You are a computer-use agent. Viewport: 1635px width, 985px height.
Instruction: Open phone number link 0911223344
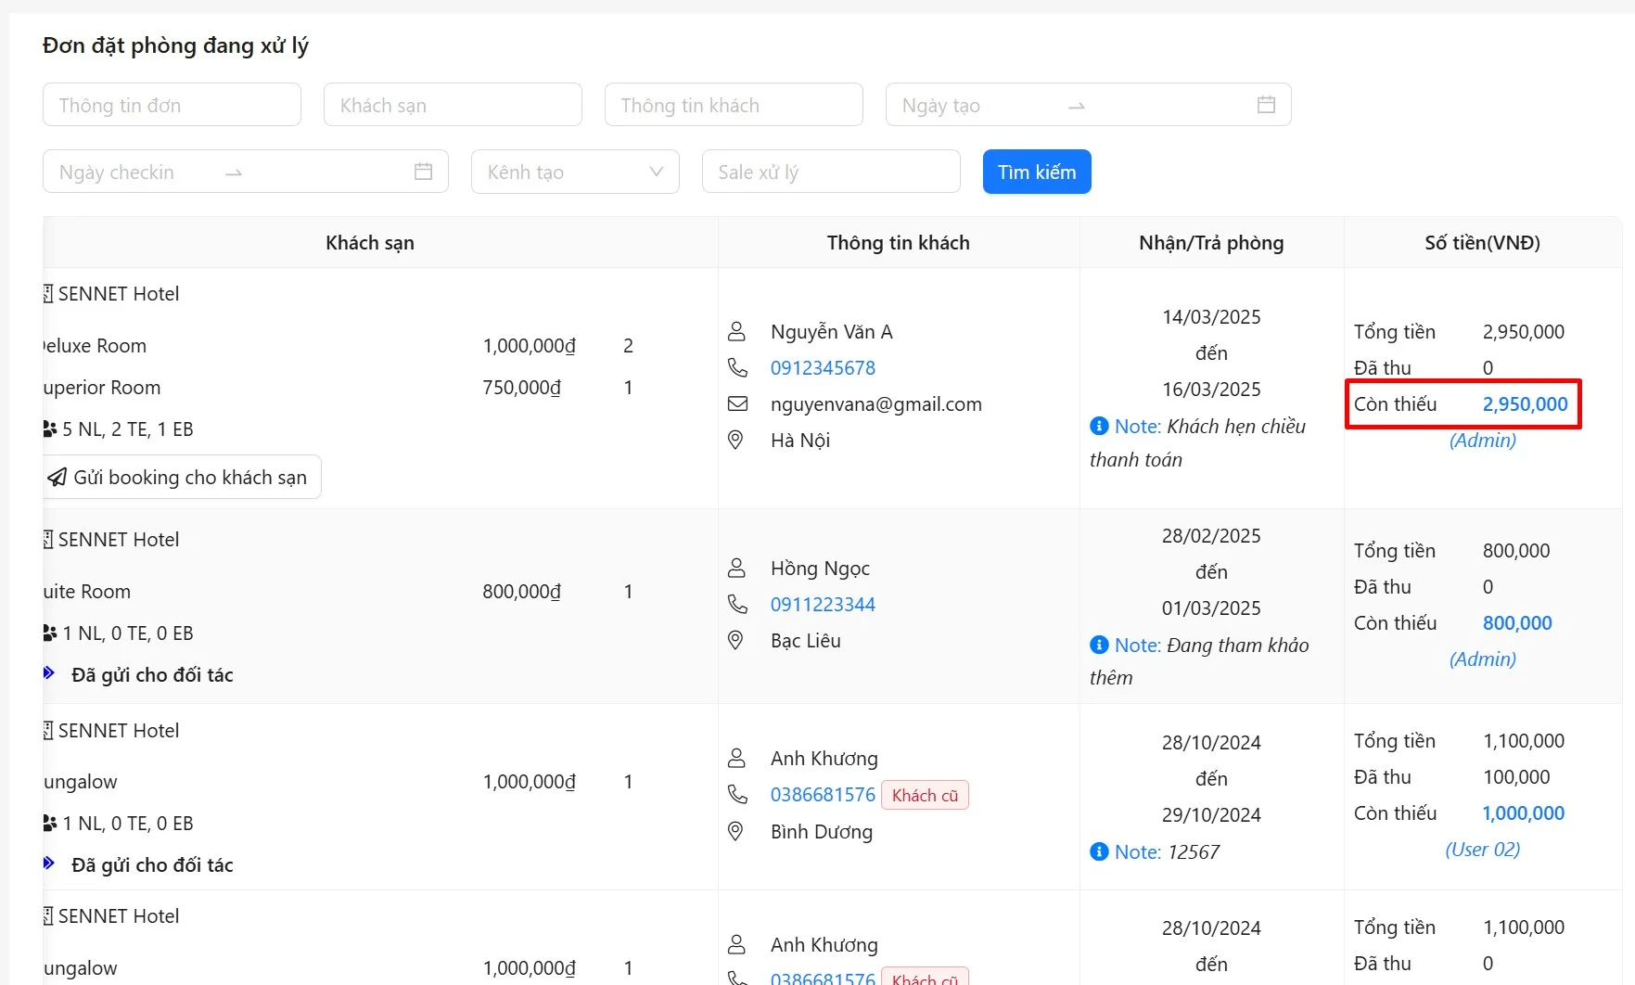pos(823,604)
